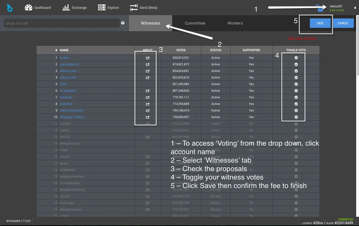Open the Send (Beta) transfer icon
This screenshot has height=226, width=359.
point(134,8)
